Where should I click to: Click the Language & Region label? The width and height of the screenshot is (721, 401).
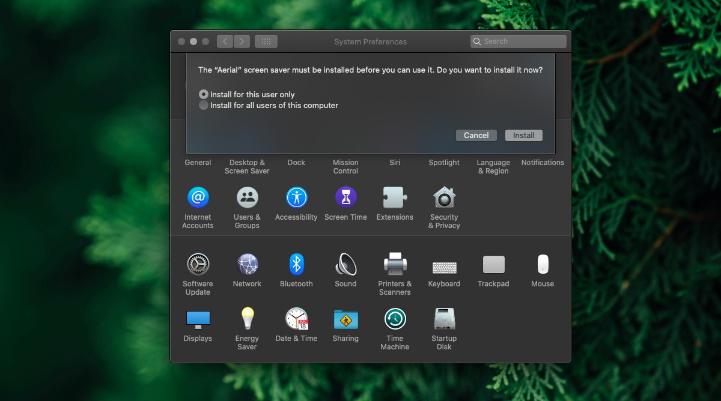[493, 167]
